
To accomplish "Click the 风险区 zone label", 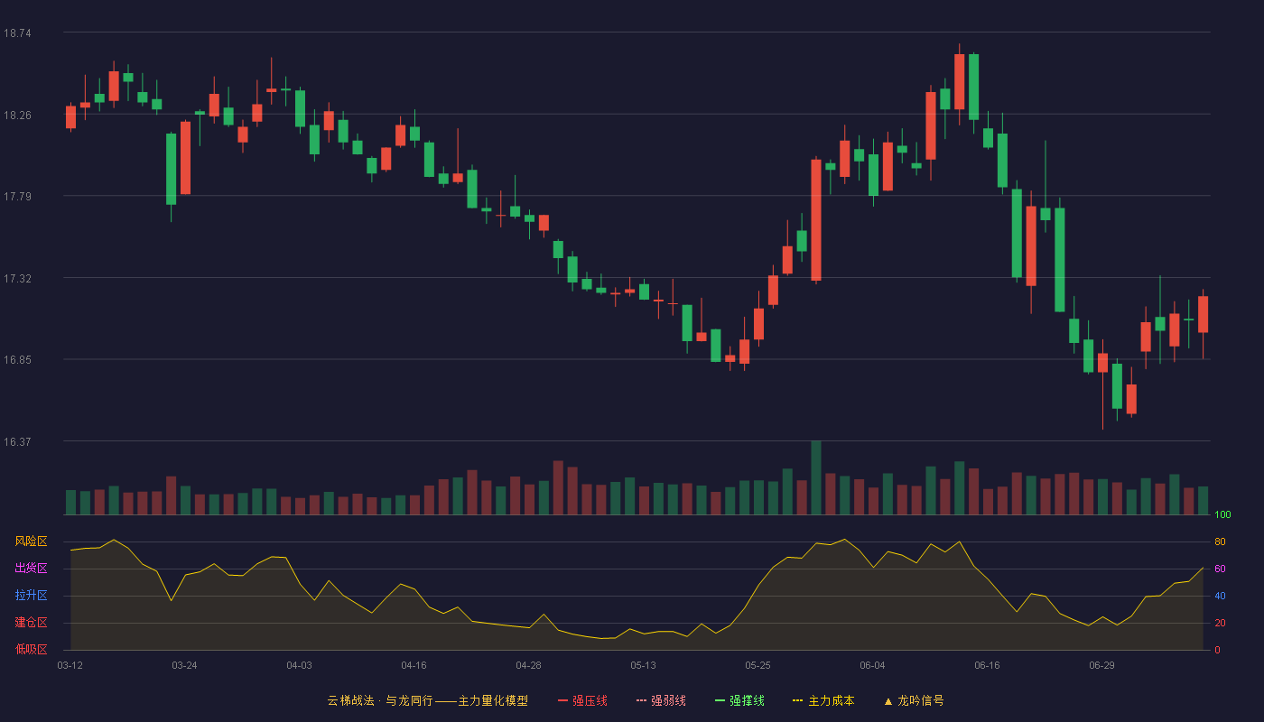I will 31,541.
